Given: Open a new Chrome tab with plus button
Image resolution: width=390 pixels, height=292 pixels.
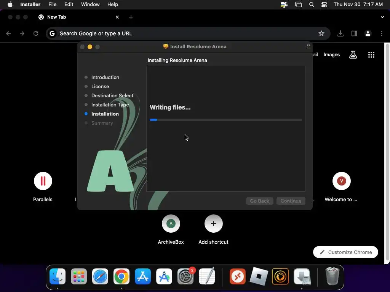Looking at the screenshot, I should (x=131, y=17).
